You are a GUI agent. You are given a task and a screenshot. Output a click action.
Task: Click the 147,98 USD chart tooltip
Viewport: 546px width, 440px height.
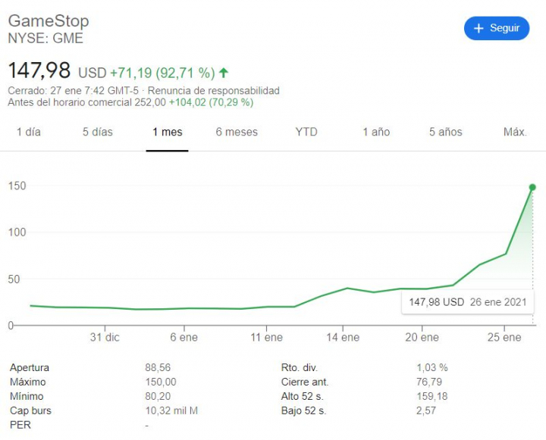pos(467,301)
